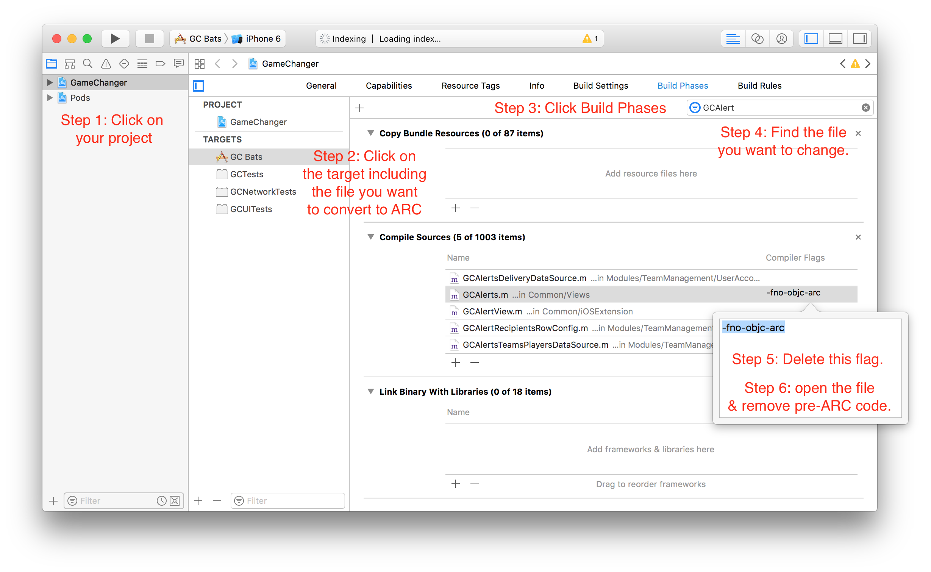The image size is (931, 572).
Task: Choose the iPhone 6 run destination
Action: point(256,39)
